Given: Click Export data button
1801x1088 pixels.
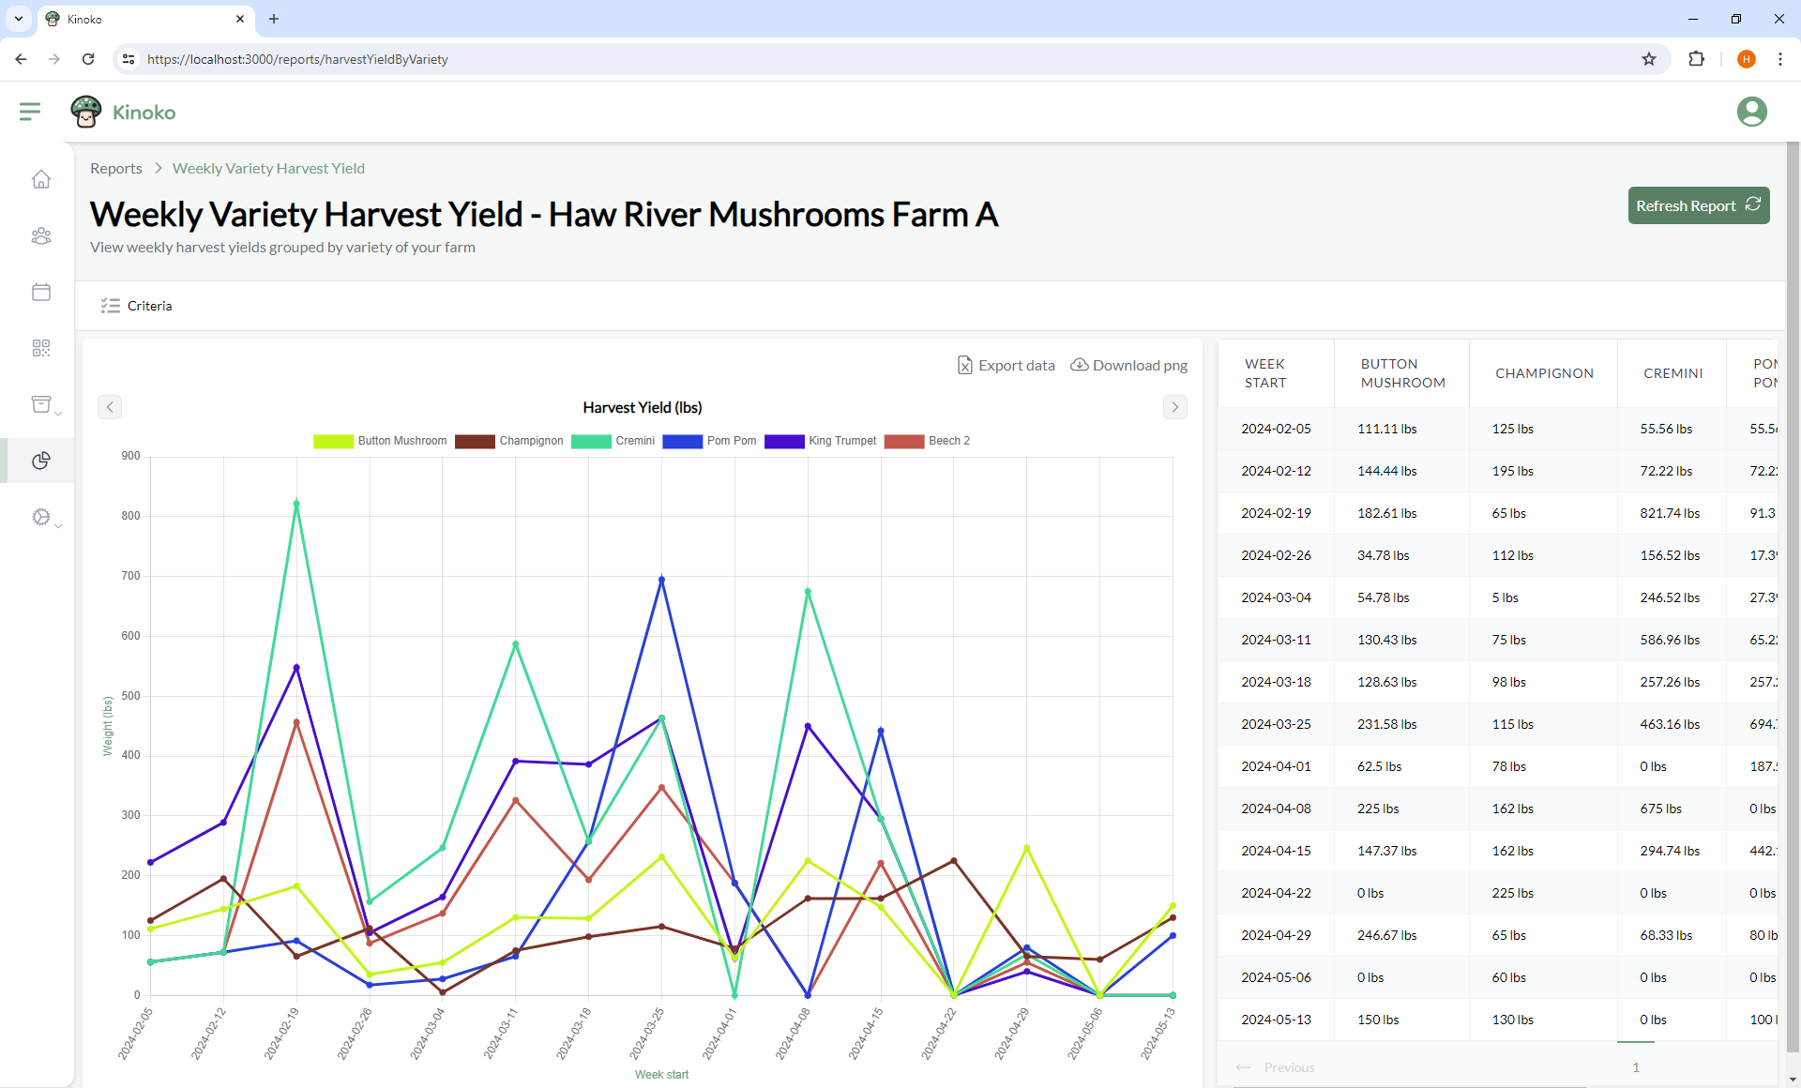Looking at the screenshot, I should pos(1006,366).
